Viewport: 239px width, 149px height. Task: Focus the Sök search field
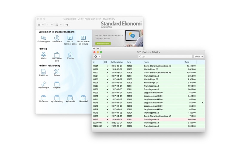tap(165, 57)
